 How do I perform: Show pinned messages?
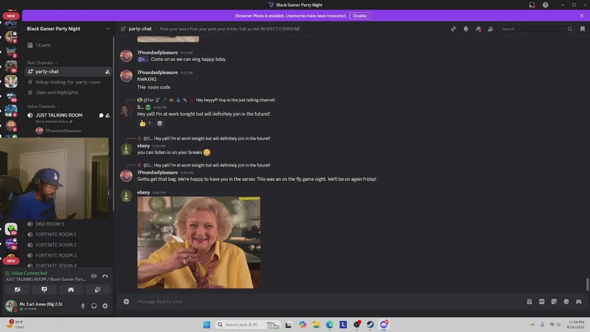pyautogui.click(x=478, y=29)
